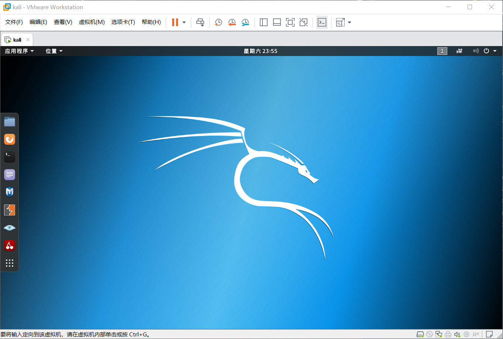The image size is (503, 339).
Task: Open the message log note icon
Action: click(489, 334)
